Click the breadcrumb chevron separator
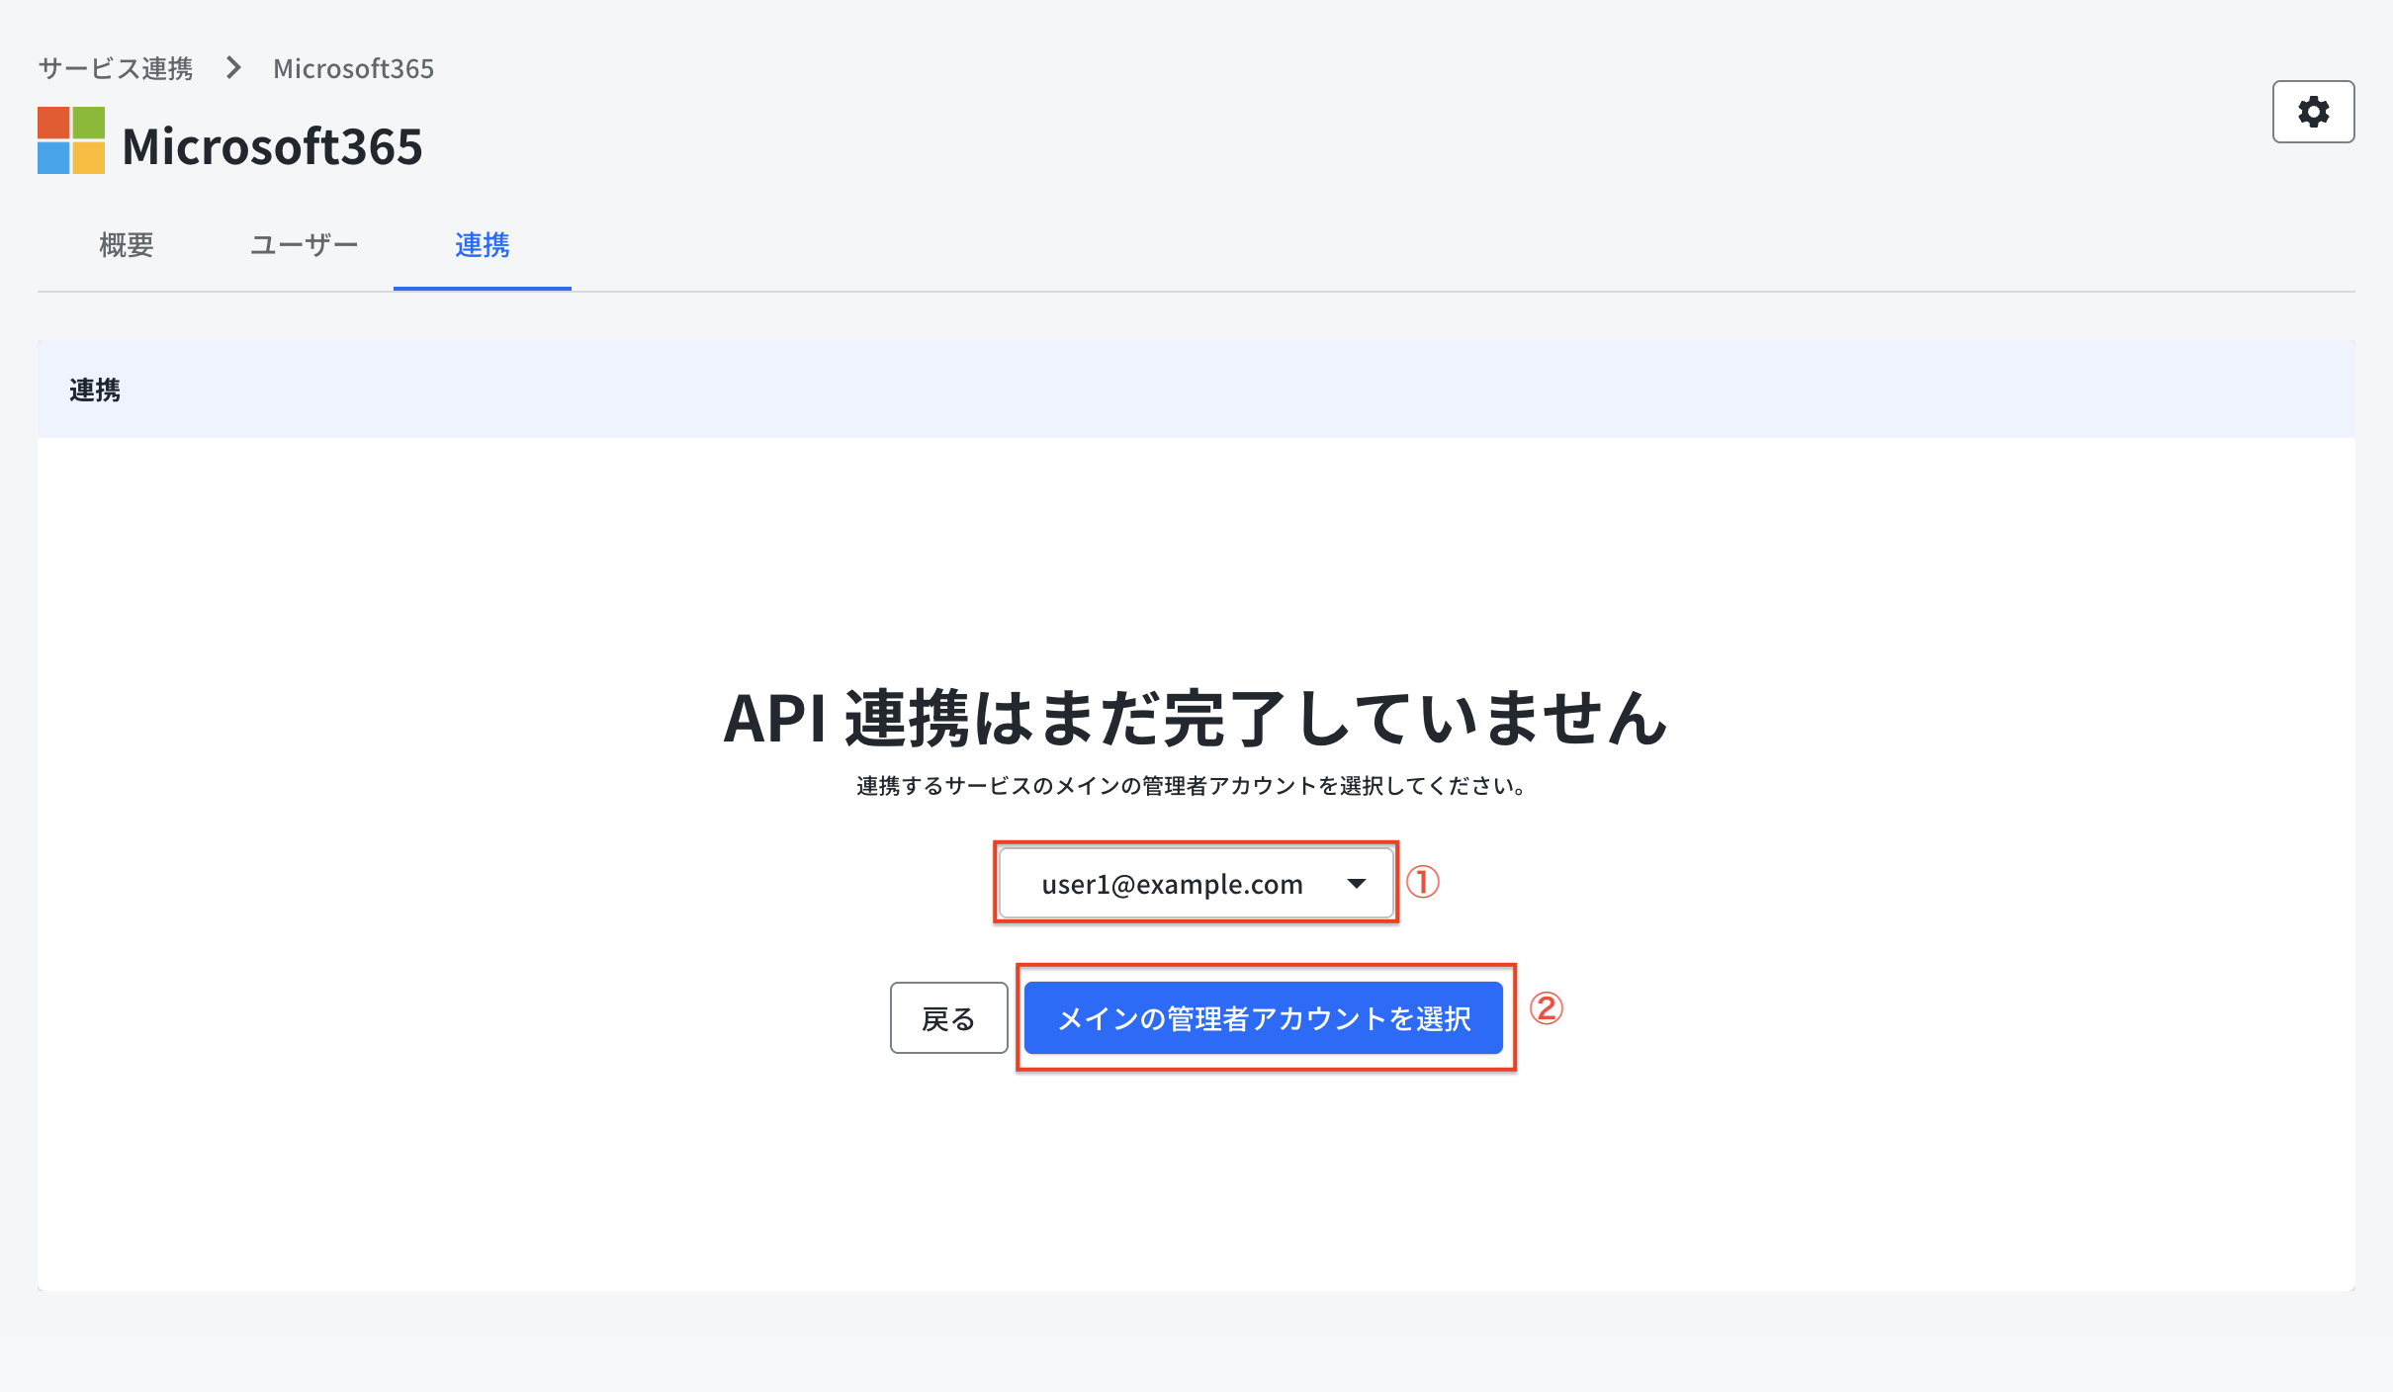This screenshot has height=1392, width=2393. pyautogui.click(x=233, y=68)
